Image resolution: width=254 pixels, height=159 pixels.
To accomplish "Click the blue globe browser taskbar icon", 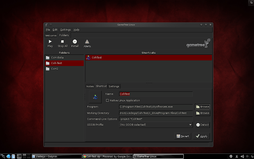I will coord(8,156).
